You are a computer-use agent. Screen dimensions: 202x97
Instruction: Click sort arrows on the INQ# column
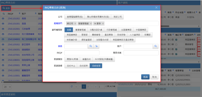pyautogui.click(x=19, y=13)
